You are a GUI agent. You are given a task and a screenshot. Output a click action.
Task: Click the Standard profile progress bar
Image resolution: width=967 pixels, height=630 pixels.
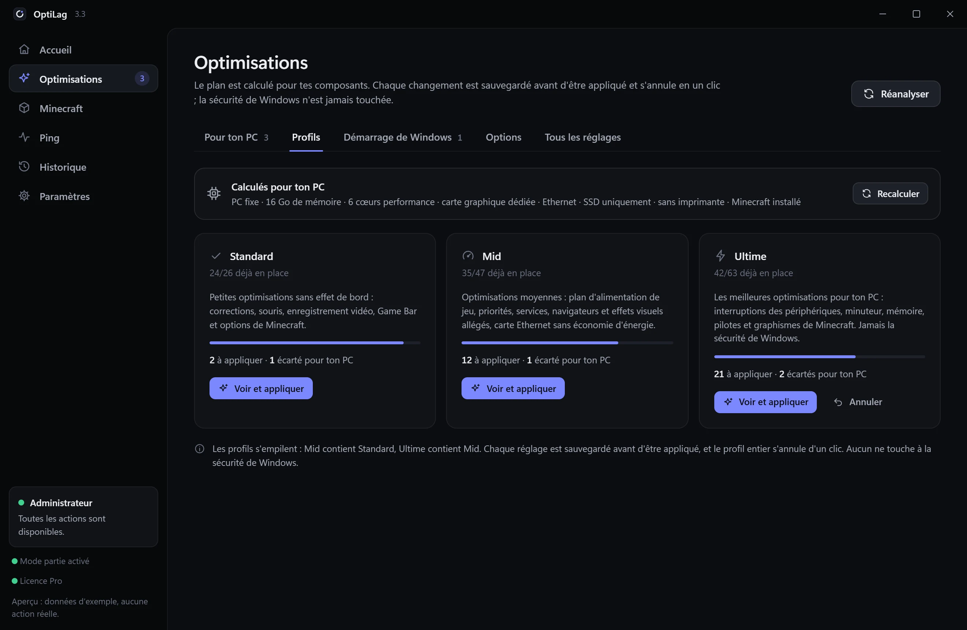(x=315, y=343)
